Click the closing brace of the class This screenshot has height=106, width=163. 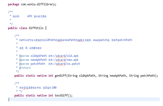[x=9, y=99]
